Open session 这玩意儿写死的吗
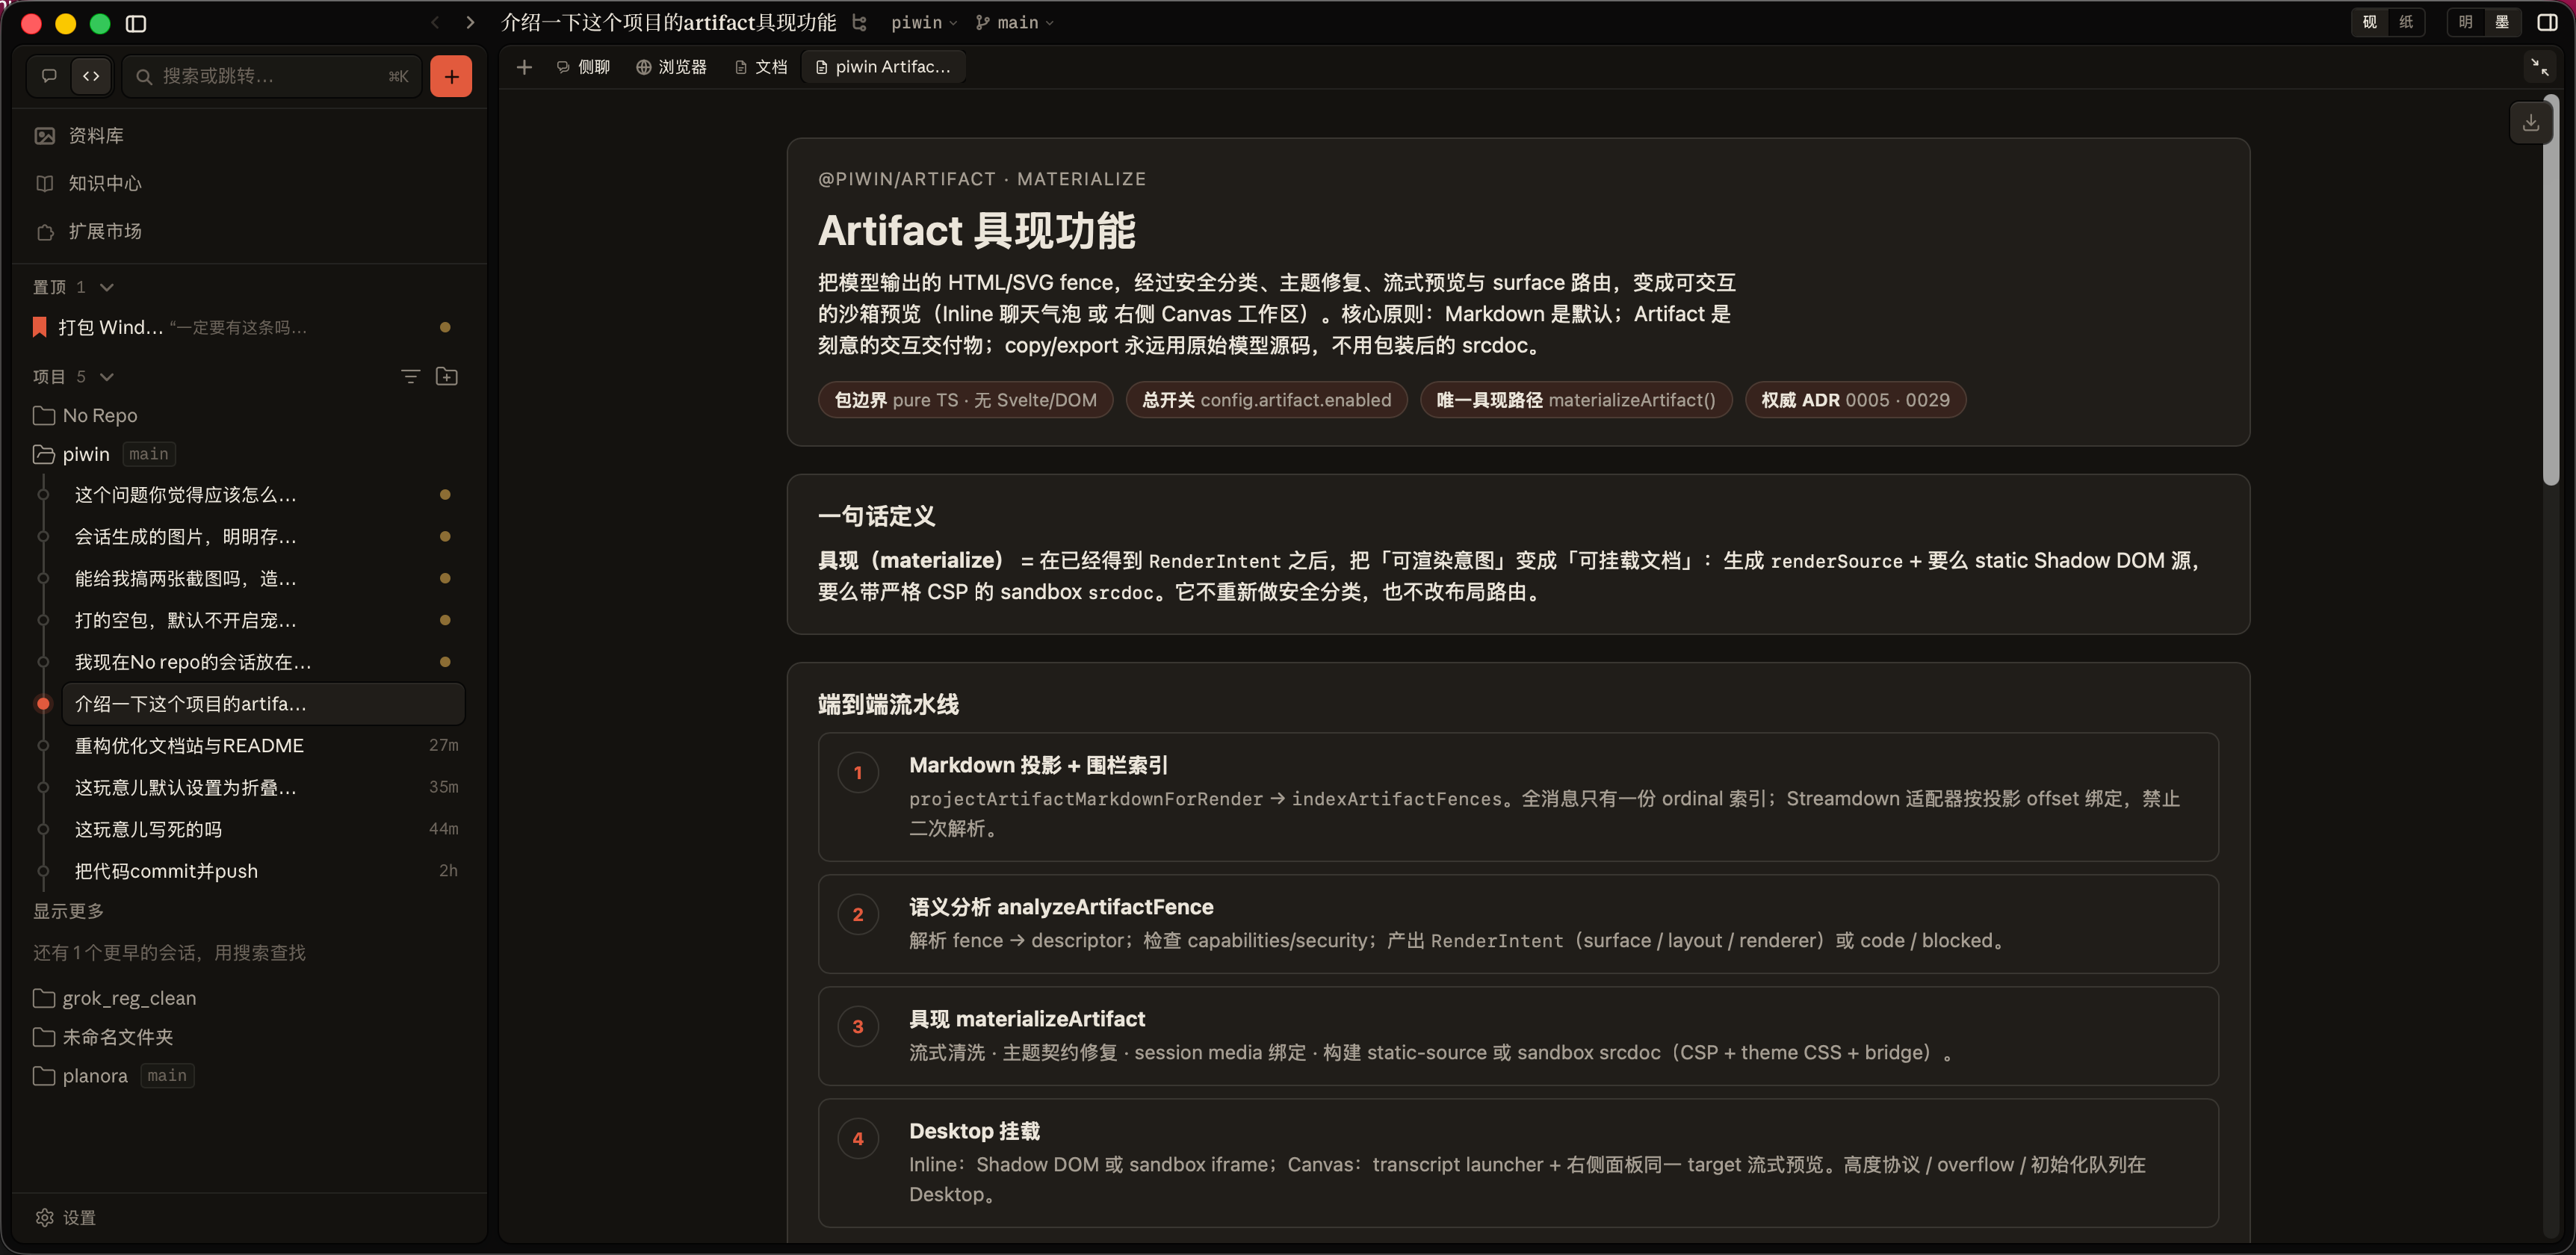Screen dimensions: 2576x1255 pyautogui.click(x=262, y=829)
